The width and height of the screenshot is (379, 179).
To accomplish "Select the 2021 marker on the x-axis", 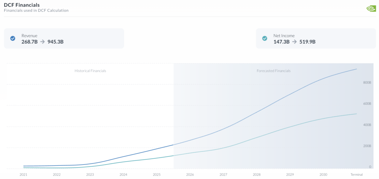I will click(x=23, y=174).
